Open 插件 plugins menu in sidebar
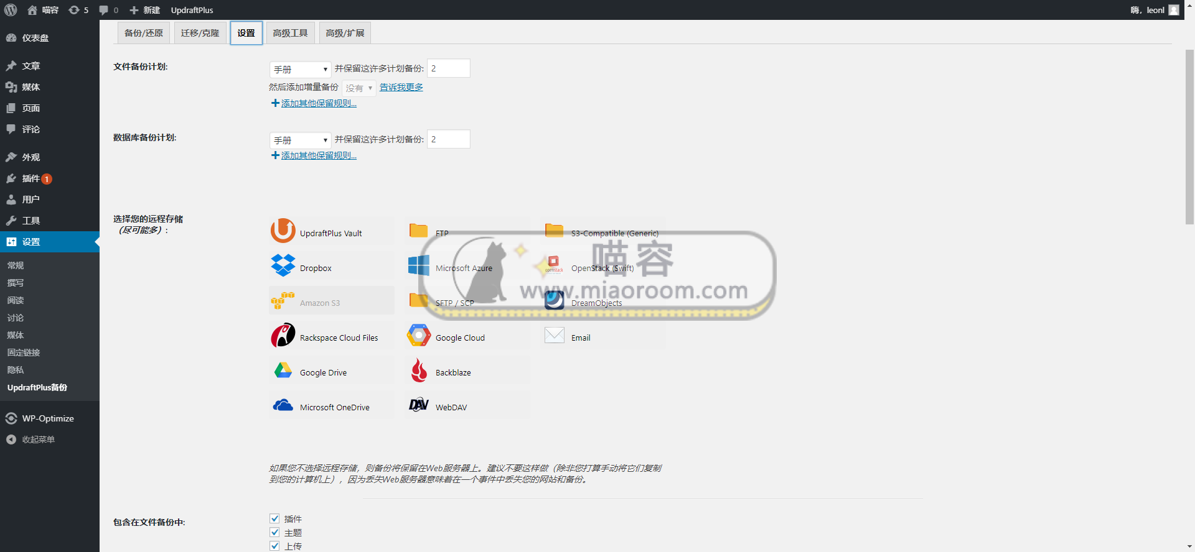Screen dimensions: 1195x552 50,178
